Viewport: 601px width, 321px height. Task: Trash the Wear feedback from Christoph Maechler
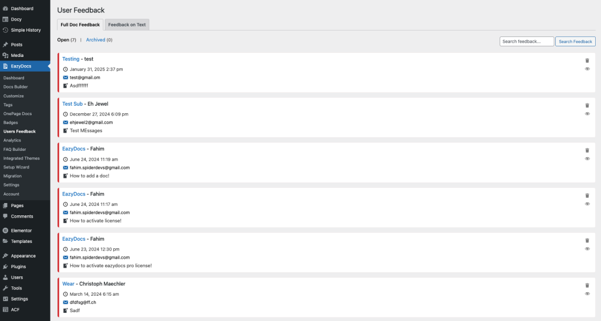point(587,286)
